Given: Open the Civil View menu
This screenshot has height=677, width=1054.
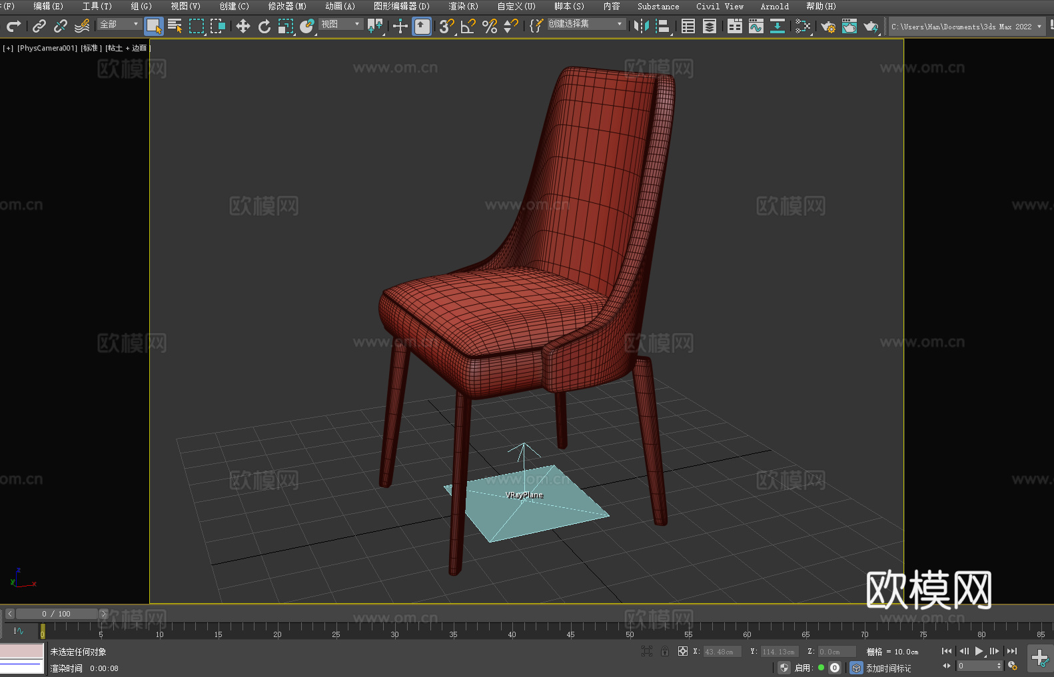Looking at the screenshot, I should 720,6.
